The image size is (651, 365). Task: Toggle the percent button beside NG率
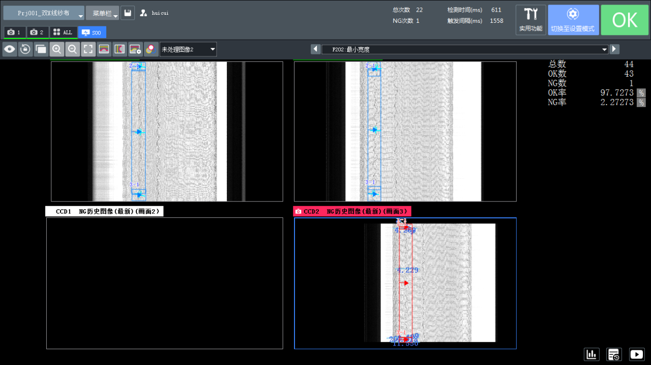tap(641, 103)
